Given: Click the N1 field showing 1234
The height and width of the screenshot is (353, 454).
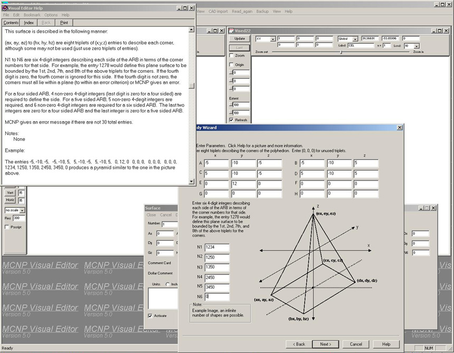Looking at the screenshot, I should click(x=217, y=247).
